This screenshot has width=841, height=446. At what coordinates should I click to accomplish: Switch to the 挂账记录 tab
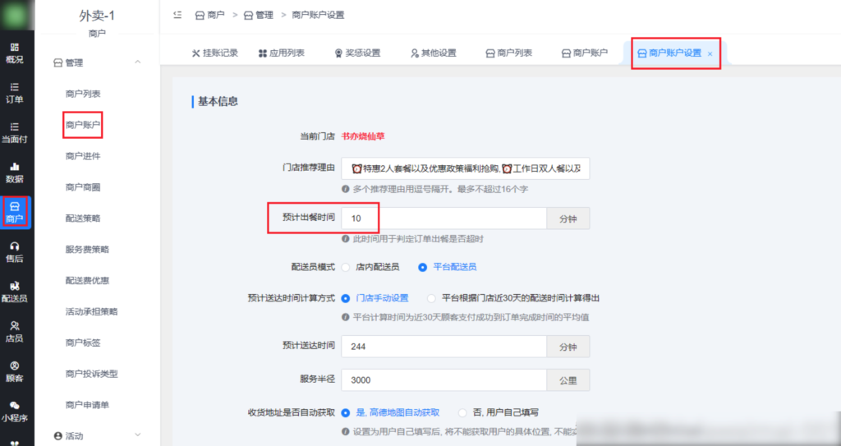coord(214,53)
